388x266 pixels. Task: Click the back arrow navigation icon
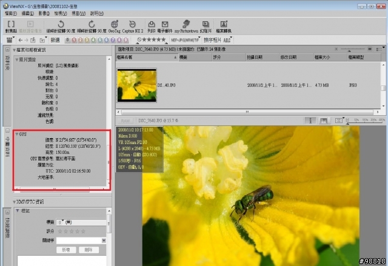[21, 40]
